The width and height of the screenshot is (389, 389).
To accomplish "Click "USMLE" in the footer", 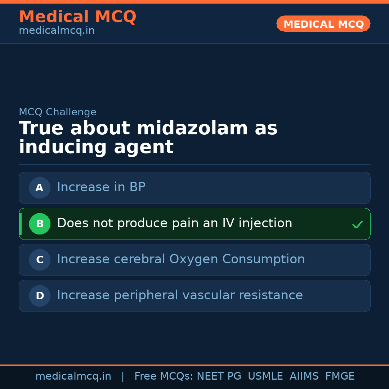I will (265, 376).
